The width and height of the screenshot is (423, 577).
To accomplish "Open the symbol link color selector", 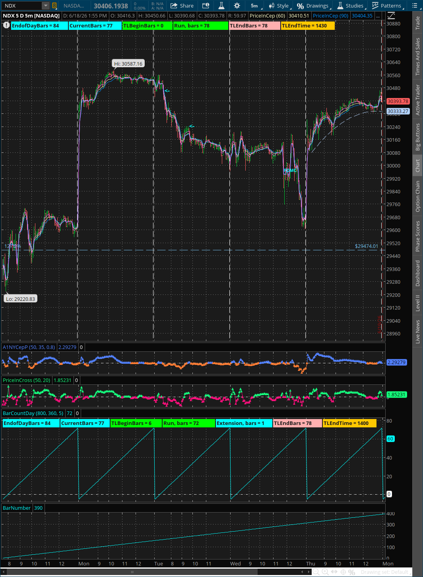I will tap(54, 6).
